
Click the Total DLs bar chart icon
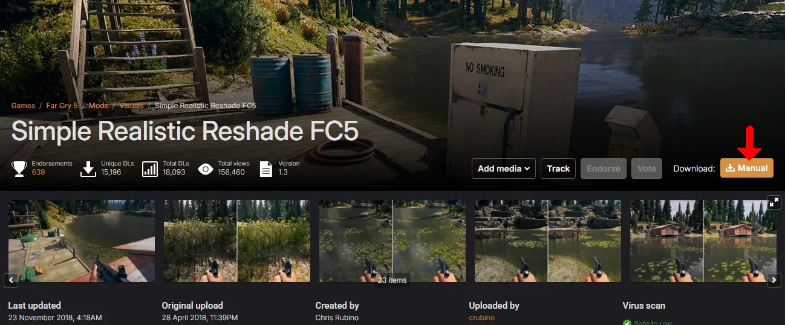click(150, 169)
